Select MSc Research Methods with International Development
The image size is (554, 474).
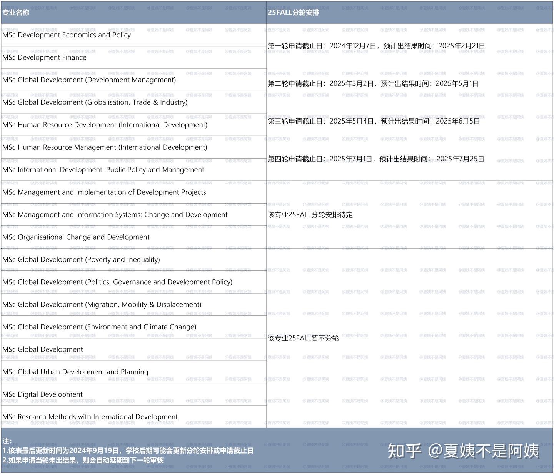coord(90,417)
